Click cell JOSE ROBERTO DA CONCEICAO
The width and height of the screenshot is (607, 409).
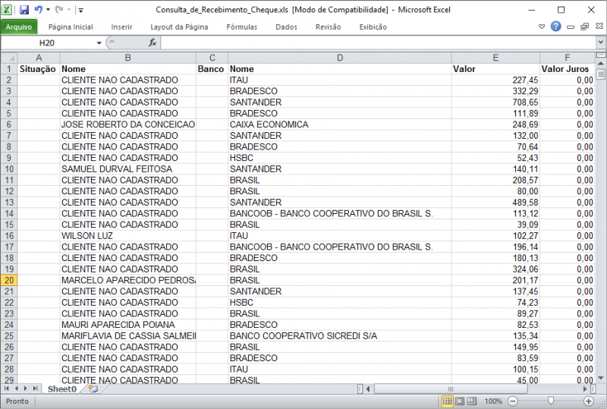pos(127,124)
